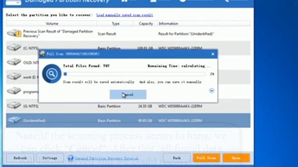Screen dimensions: 298x167
Task: Open Damaged Partition Recovery Tutorial link
Action: pos(107,158)
